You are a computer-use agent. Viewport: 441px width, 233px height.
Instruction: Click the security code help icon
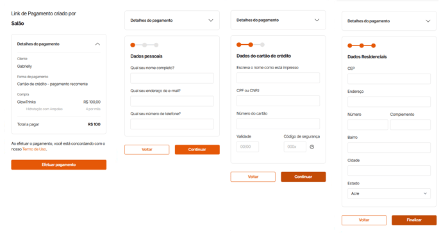point(312,147)
